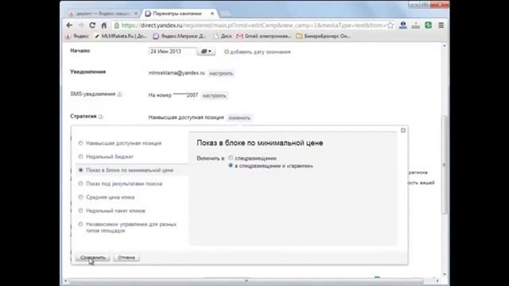Screen dimensions: 509x286
Task: Bookmark page with the star icon
Action: (390, 25)
